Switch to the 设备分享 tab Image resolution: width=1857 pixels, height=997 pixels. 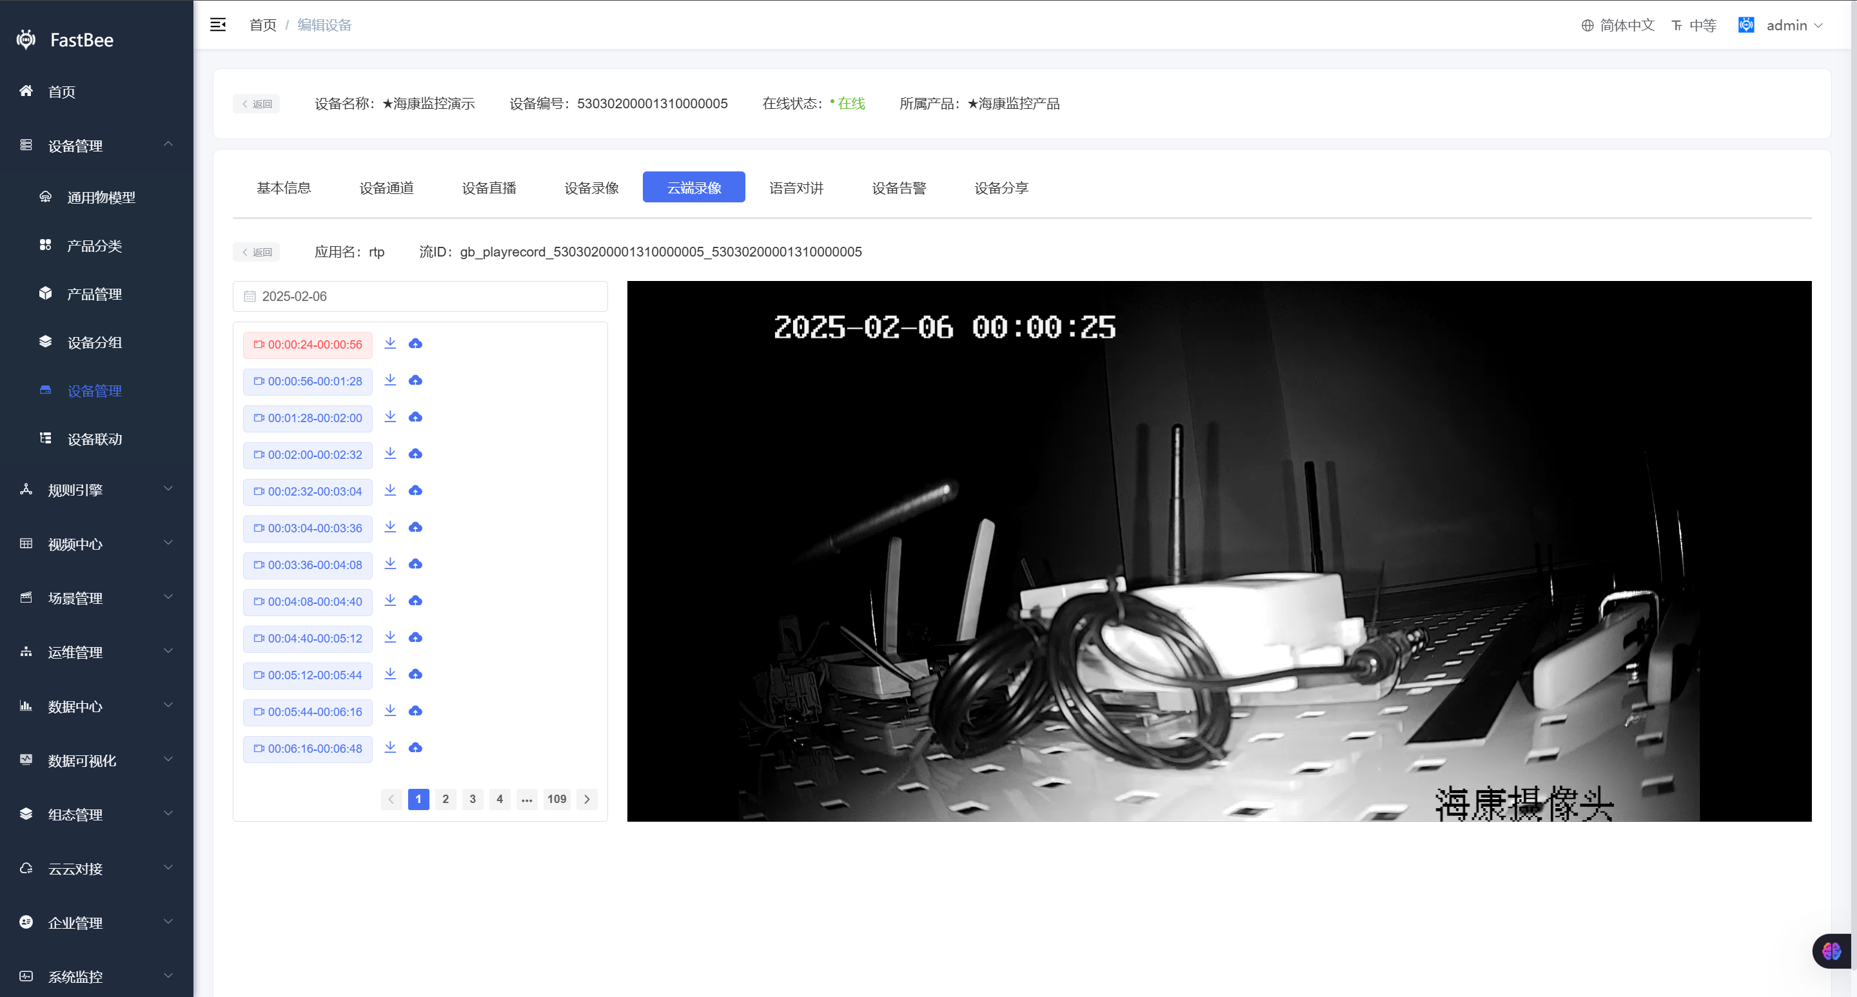coord(1001,188)
